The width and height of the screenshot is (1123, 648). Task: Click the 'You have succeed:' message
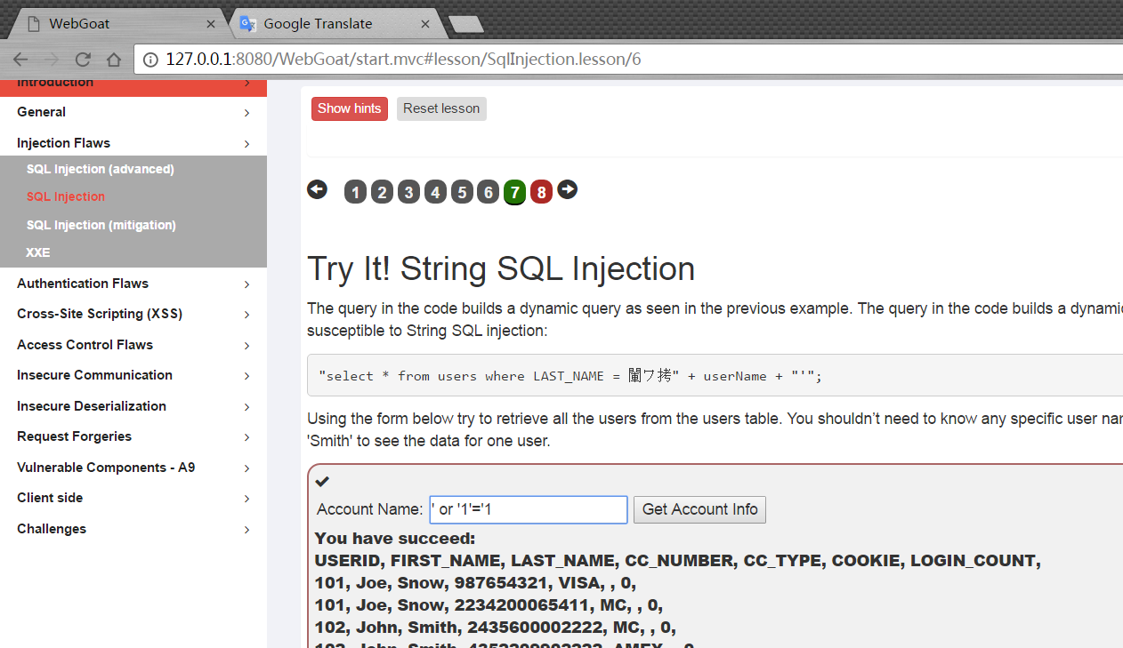(x=395, y=539)
